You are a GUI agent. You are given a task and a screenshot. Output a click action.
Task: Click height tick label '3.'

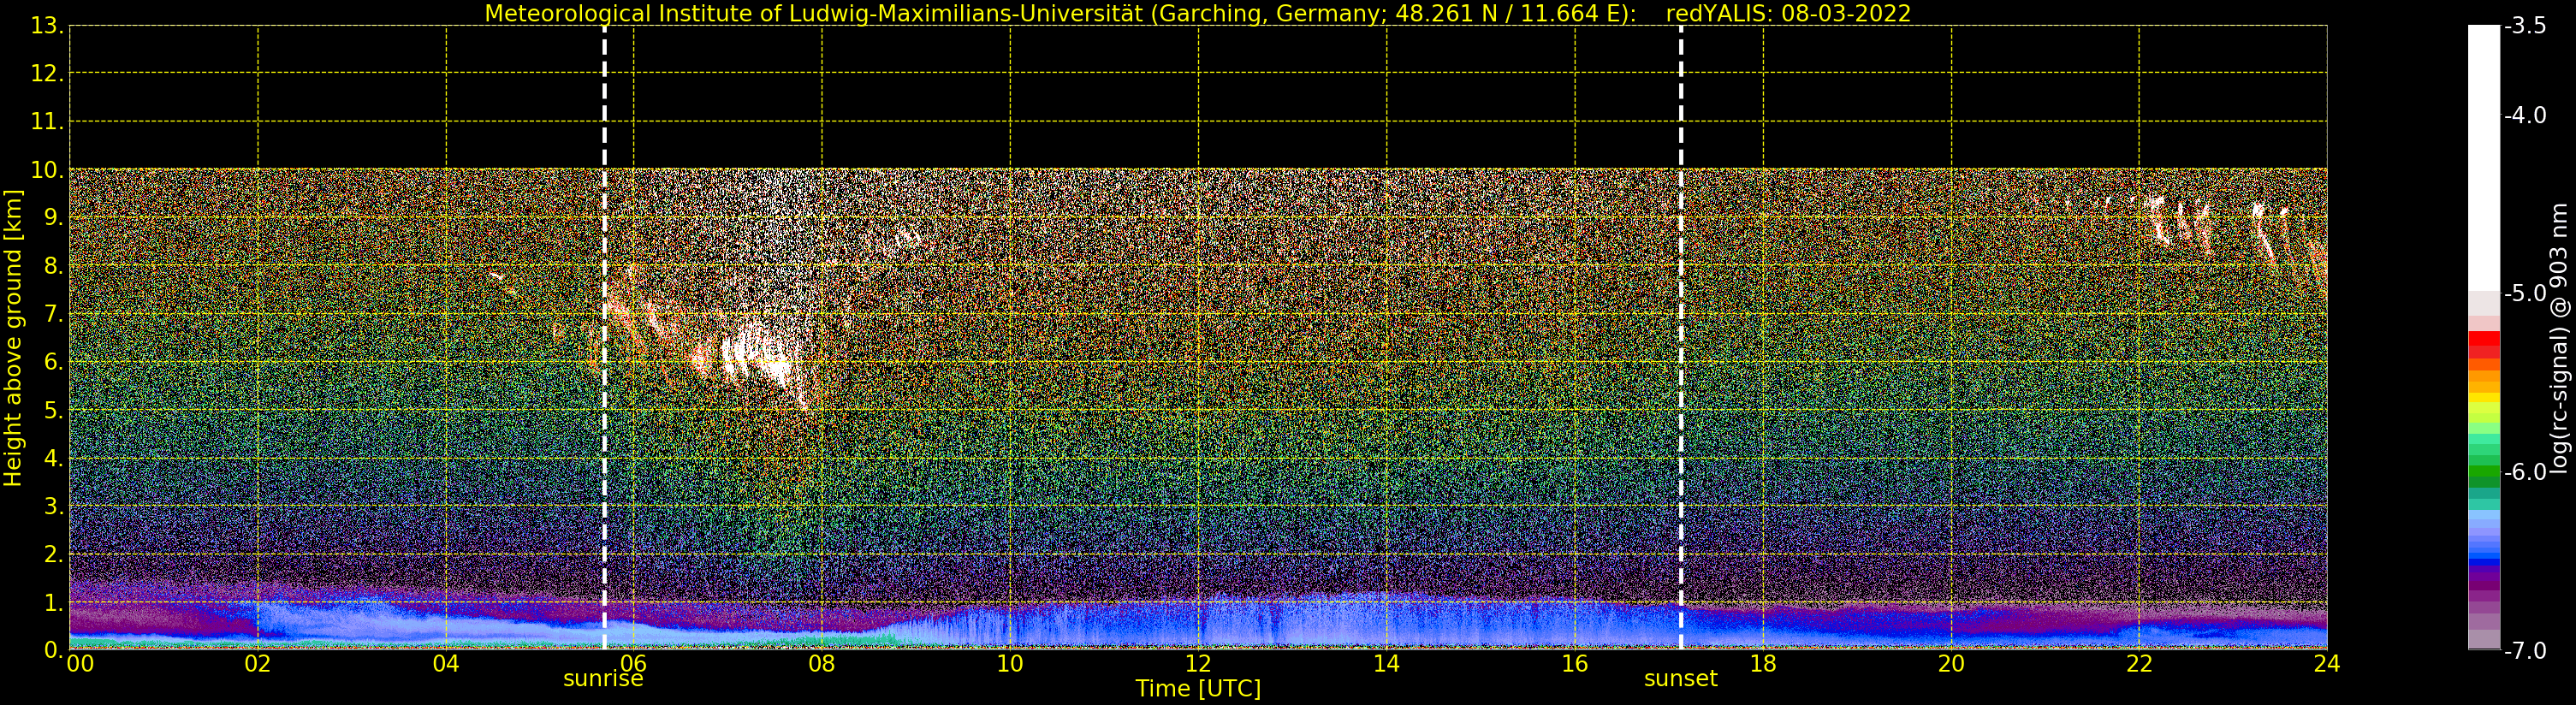[54, 506]
